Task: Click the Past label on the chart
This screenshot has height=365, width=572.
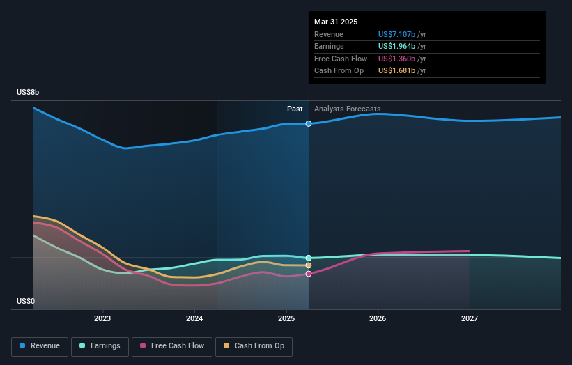Action: [295, 109]
